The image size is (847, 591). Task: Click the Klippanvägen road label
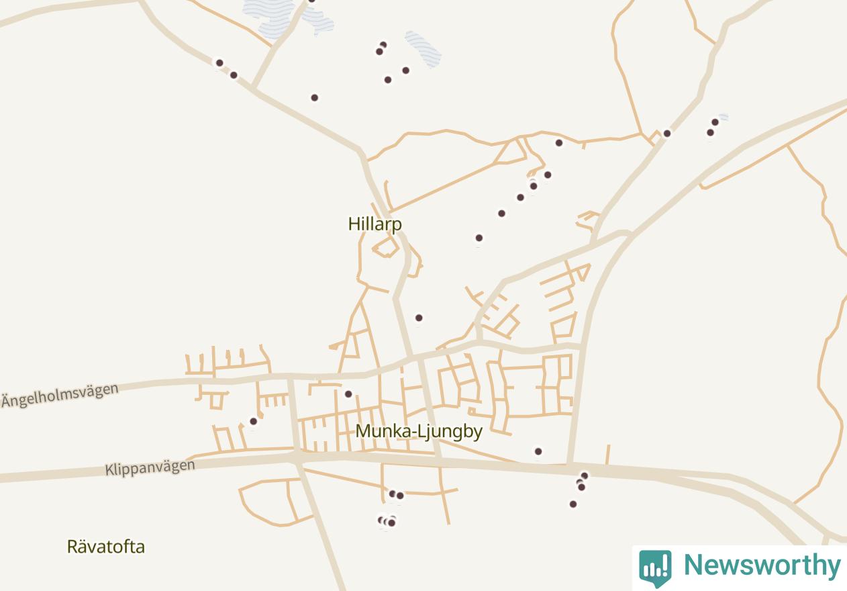[150, 467]
